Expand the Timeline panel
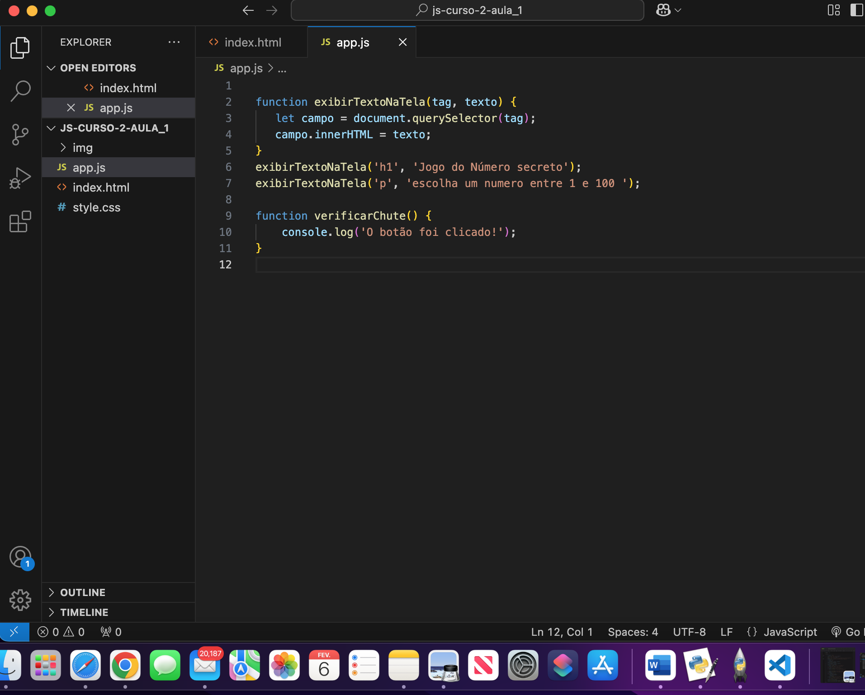 tap(118, 612)
